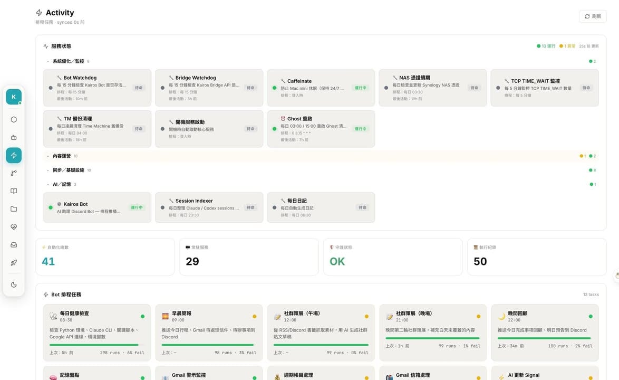Click the lightning icon beside Activity title

click(x=39, y=13)
